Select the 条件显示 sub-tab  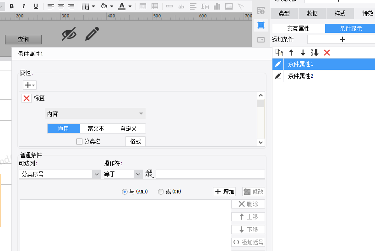click(350, 28)
